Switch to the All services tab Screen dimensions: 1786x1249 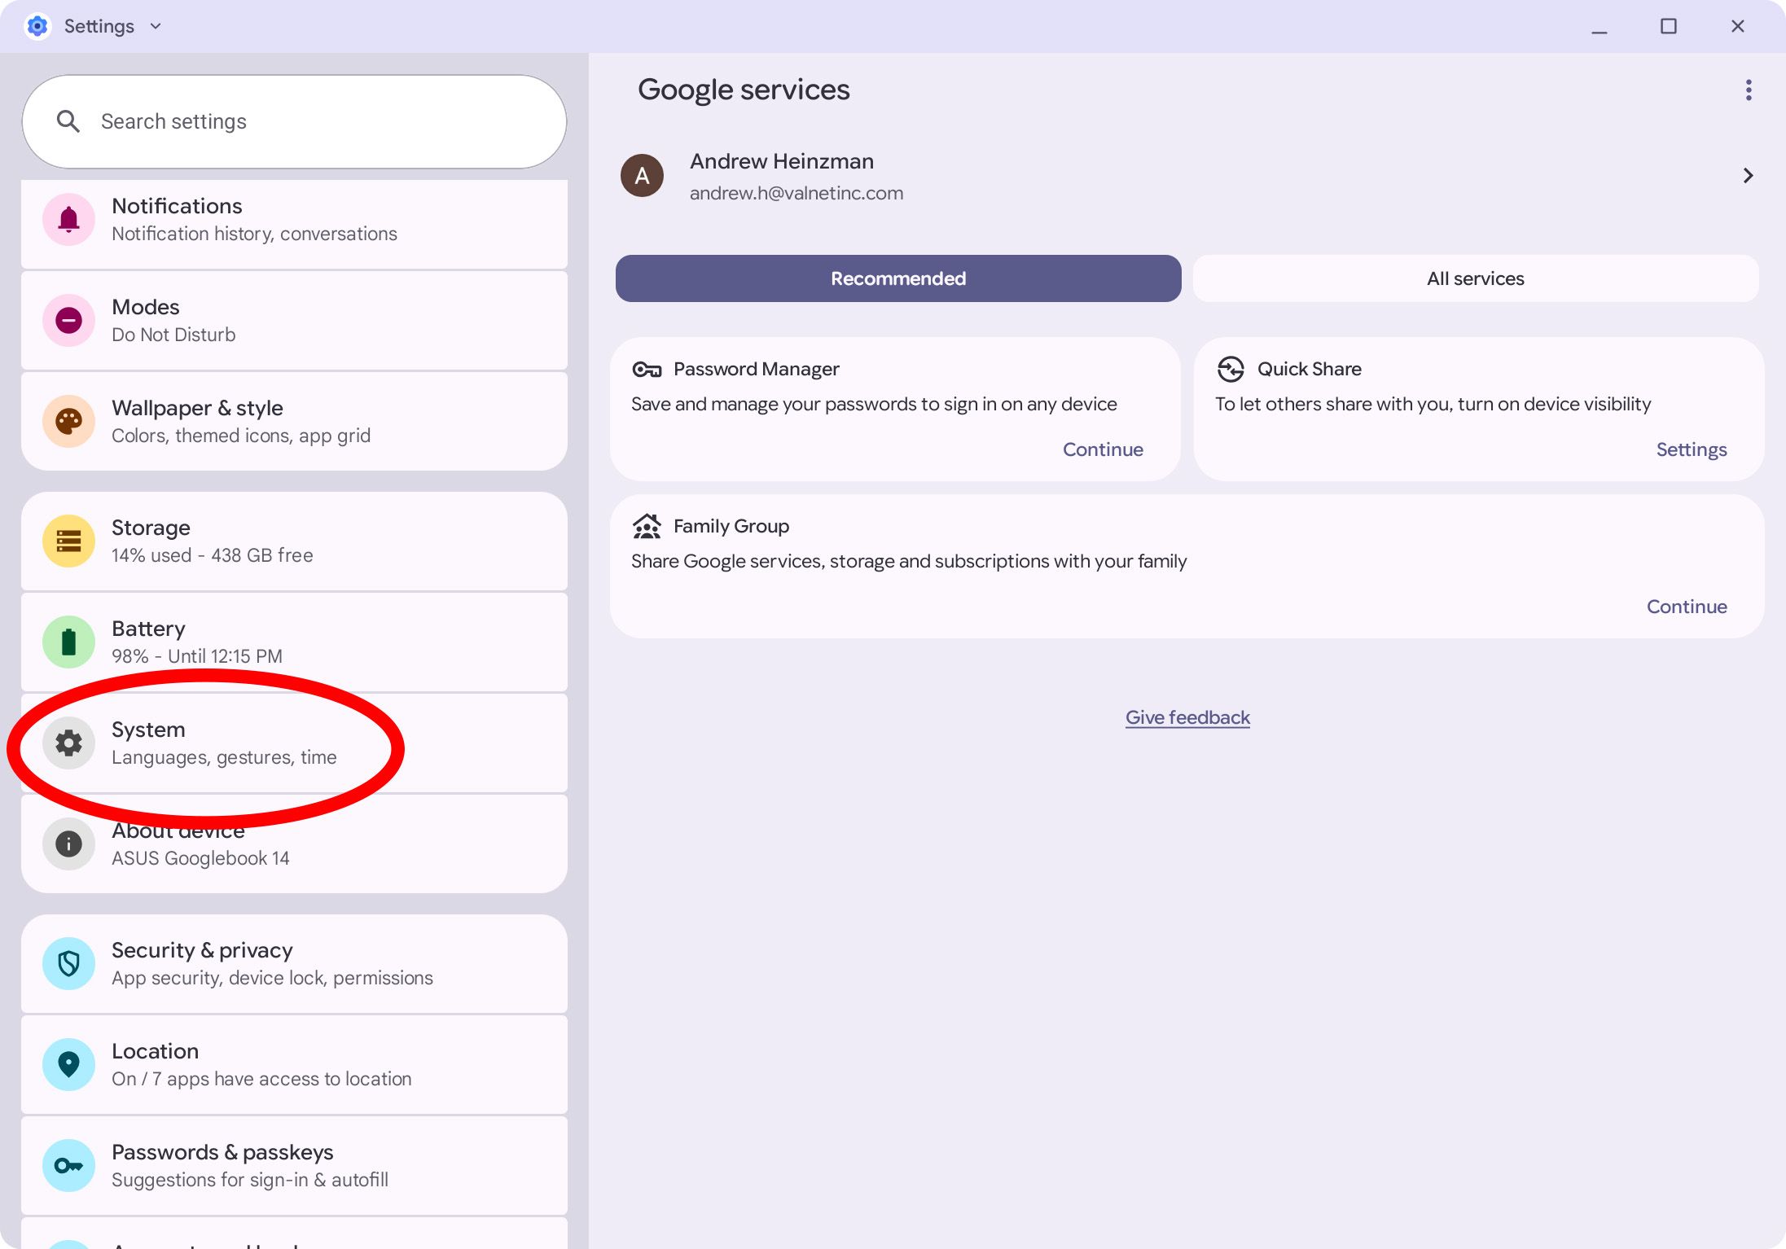pos(1475,279)
